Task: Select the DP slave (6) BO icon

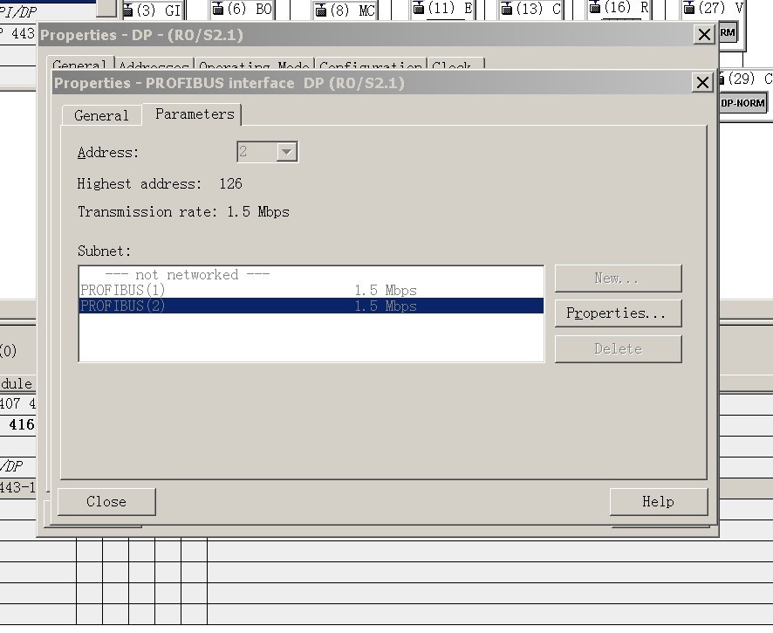Action: click(218, 10)
